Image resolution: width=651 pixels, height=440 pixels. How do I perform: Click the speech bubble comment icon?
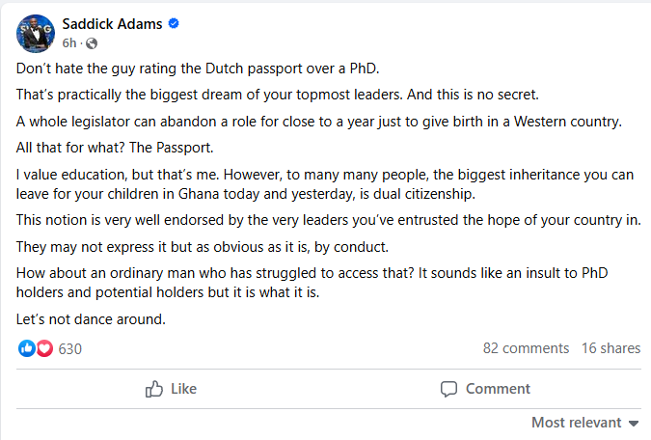tap(448, 389)
